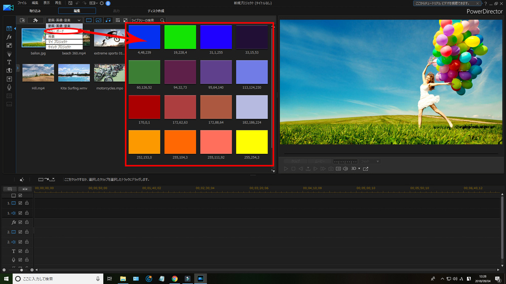Screen dimensions: 506x284
Task: Click the timeline zoom slider handle
Action: pyautogui.click(x=22, y=270)
